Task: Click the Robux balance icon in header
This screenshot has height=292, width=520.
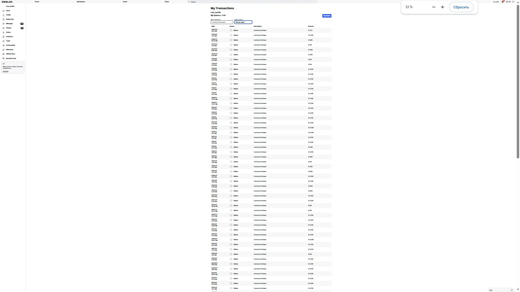Action: tap(507, 2)
